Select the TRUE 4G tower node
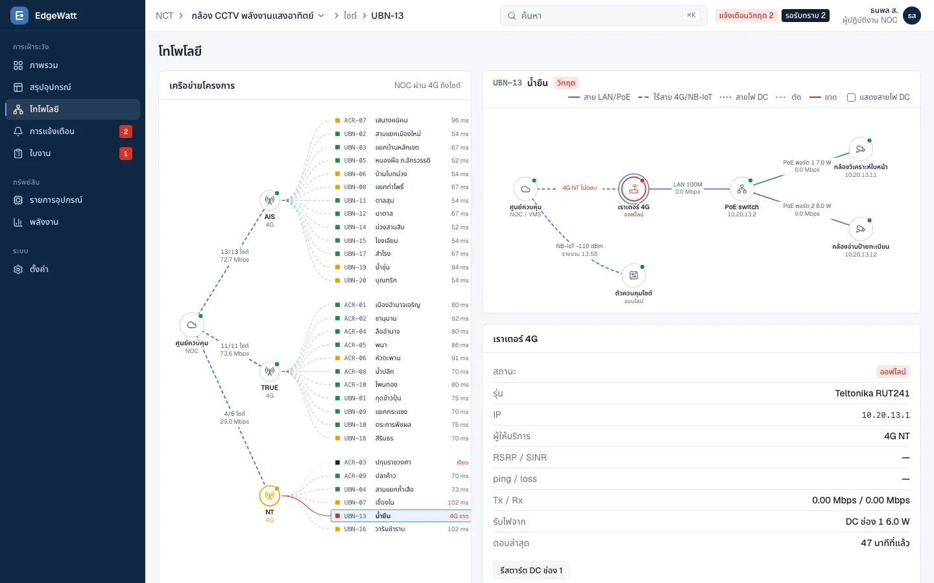934x583 pixels. 270,372
